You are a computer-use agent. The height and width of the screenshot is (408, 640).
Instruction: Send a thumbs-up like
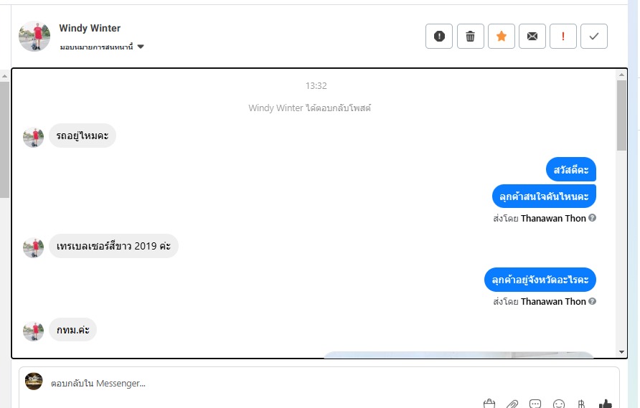tap(606, 404)
